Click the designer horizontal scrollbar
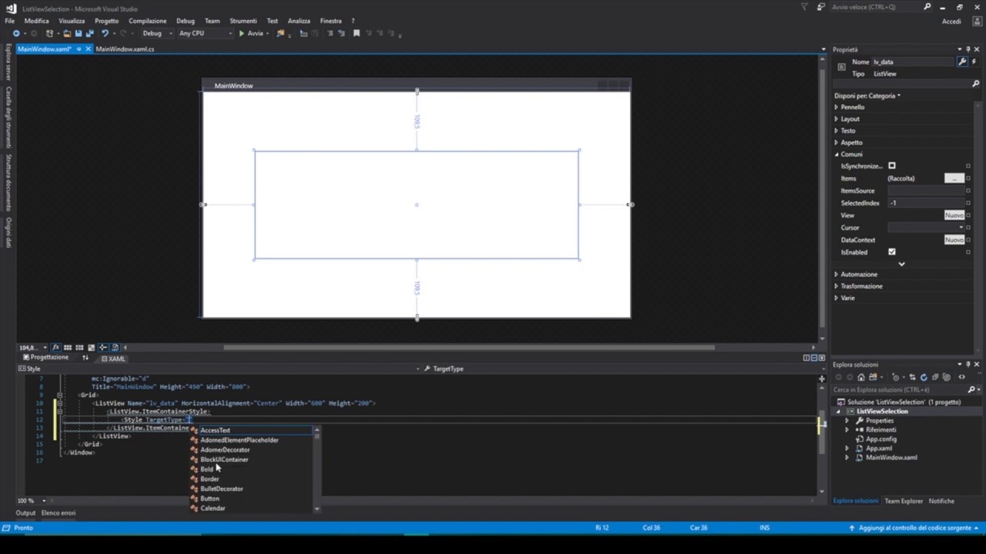Screen dimensions: 986x554 [469, 348]
